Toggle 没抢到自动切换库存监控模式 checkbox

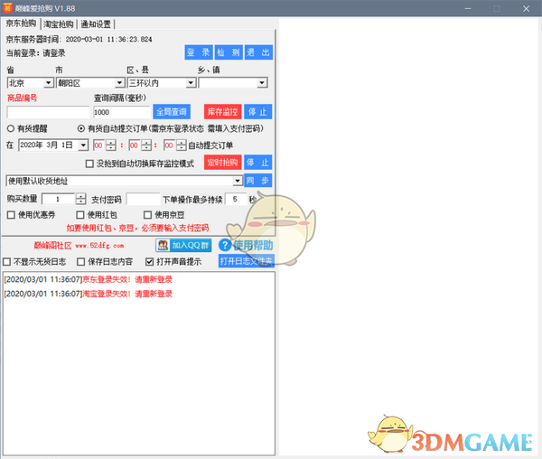click(x=89, y=164)
